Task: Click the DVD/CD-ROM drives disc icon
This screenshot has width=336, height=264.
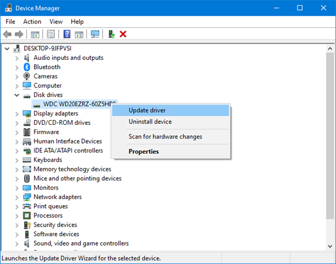Action: pyautogui.click(x=27, y=122)
